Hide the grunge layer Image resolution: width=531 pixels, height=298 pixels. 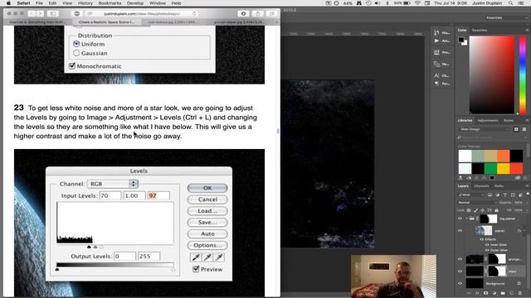460,259
